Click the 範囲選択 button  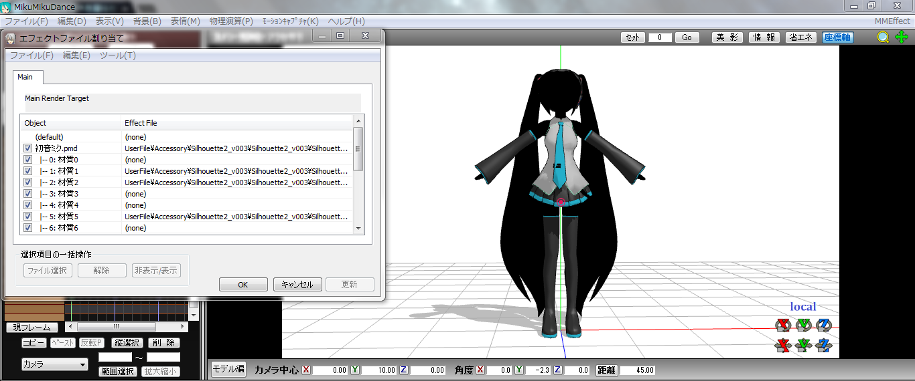tap(118, 372)
